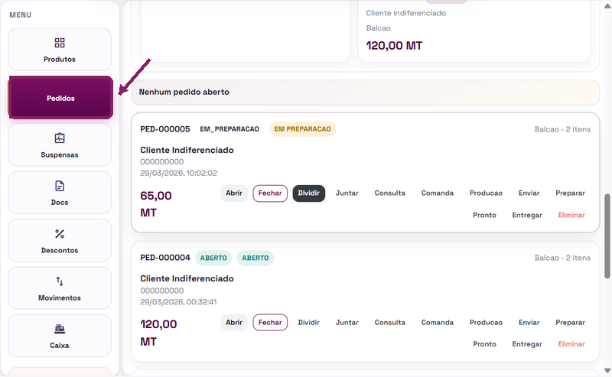Click Abrir on order PED-000005
The height and width of the screenshot is (377, 612).
coord(234,193)
